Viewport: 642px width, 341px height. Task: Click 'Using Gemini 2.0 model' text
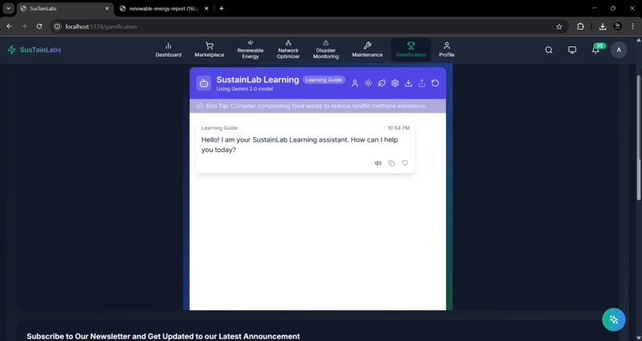tap(245, 88)
